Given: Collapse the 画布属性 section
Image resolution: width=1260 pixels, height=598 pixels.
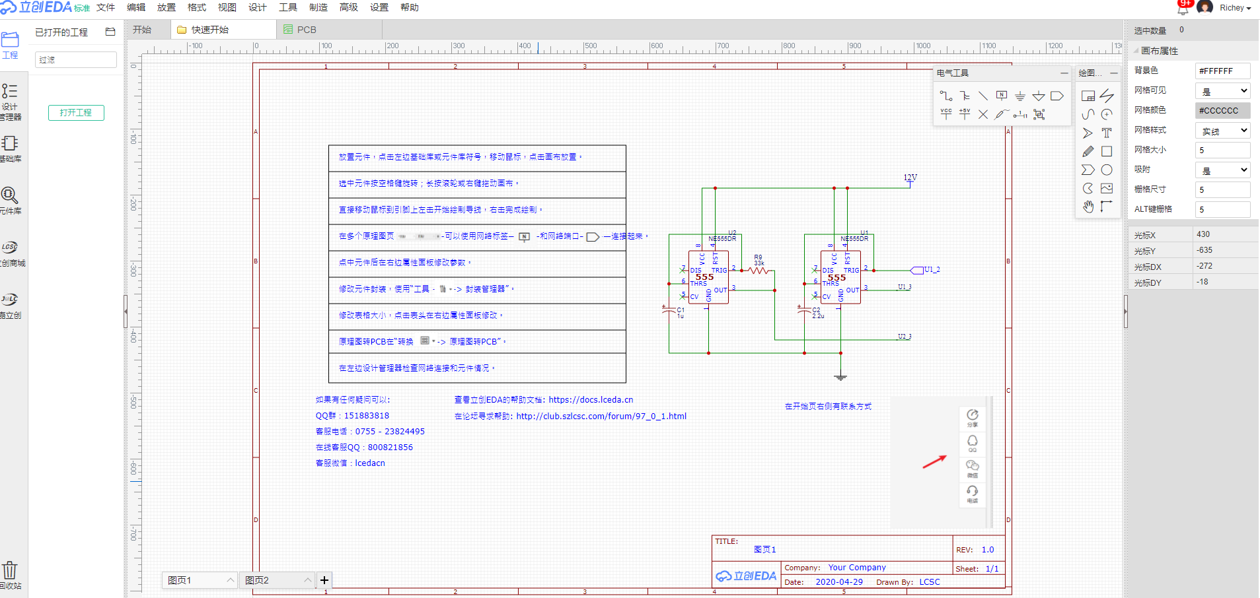Looking at the screenshot, I should [x=1136, y=51].
